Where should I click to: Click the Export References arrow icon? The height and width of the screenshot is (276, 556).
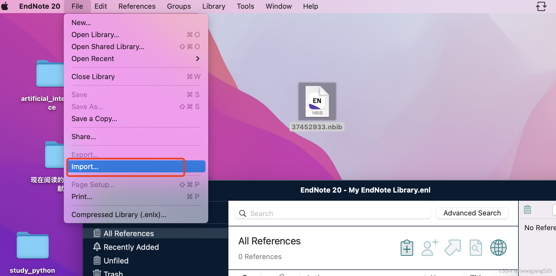[453, 248]
